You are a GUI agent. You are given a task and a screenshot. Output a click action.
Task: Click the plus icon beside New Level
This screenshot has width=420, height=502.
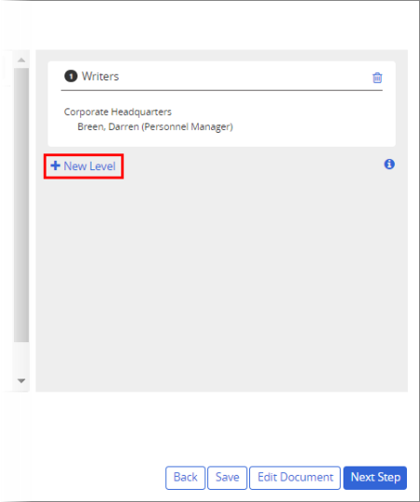(55, 165)
